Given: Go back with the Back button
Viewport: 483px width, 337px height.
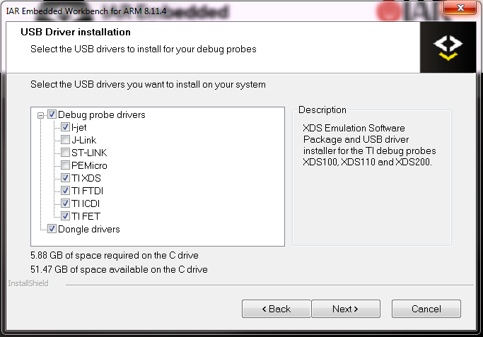Looking at the screenshot, I should point(276,309).
